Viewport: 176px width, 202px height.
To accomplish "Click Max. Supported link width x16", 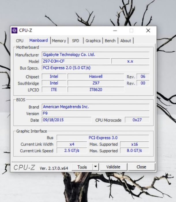I will 134,144.
